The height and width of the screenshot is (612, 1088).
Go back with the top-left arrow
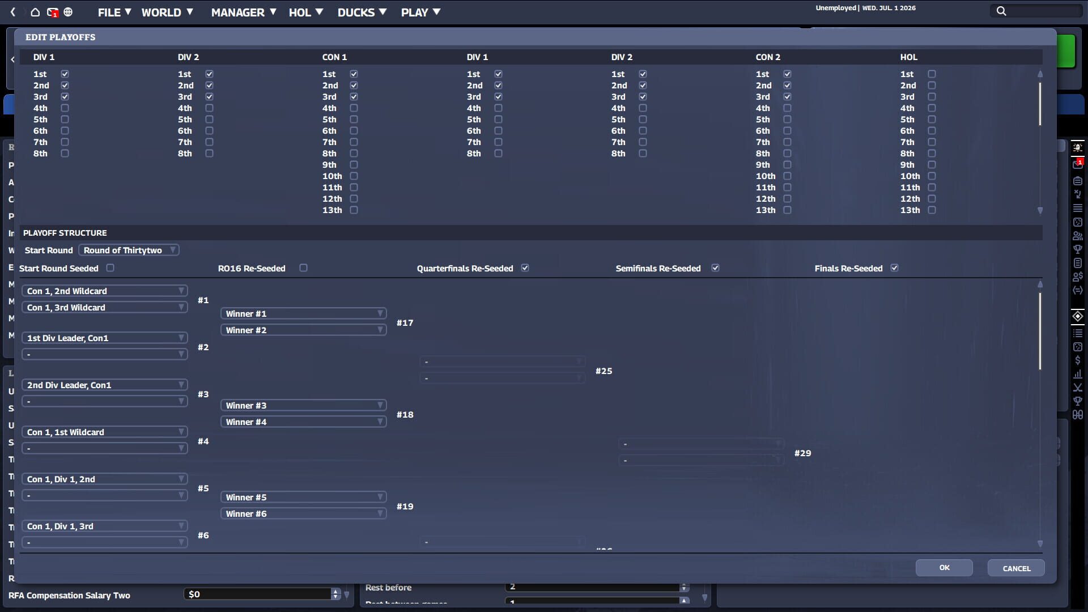[x=13, y=12]
